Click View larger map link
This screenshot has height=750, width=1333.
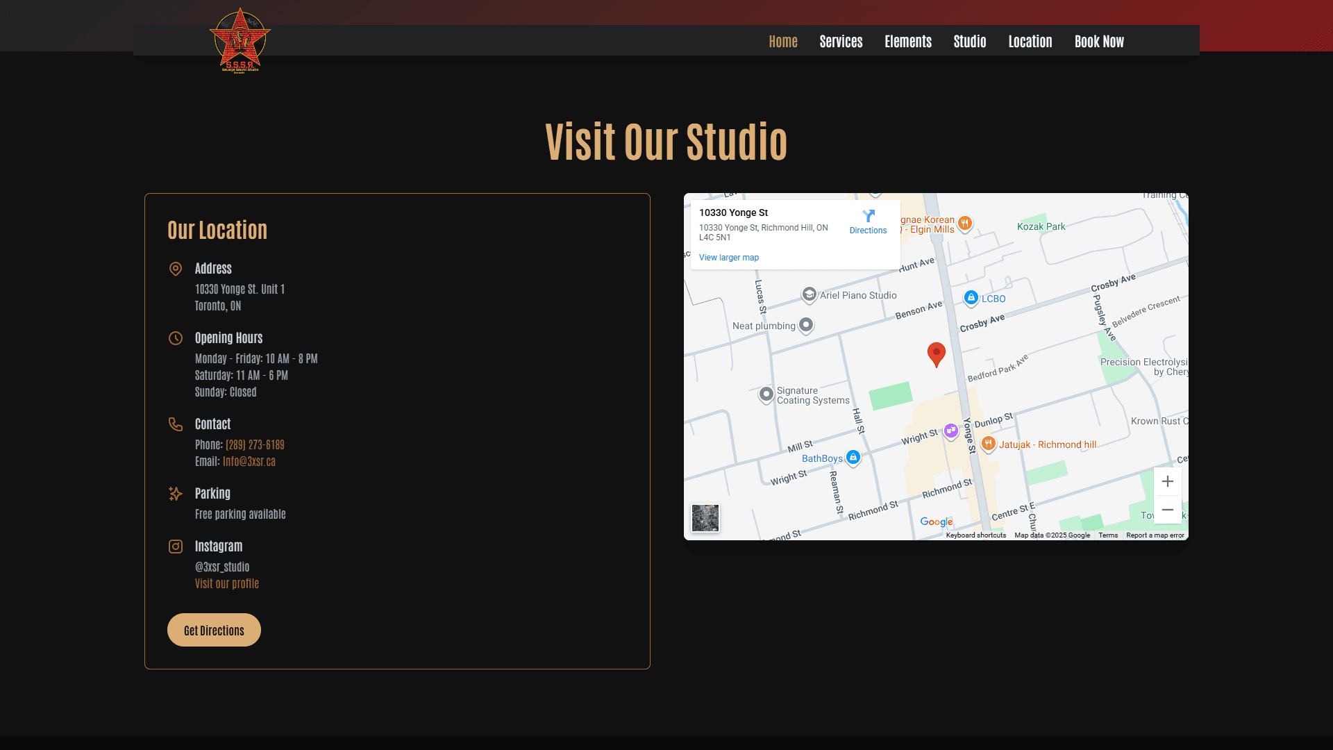(728, 258)
